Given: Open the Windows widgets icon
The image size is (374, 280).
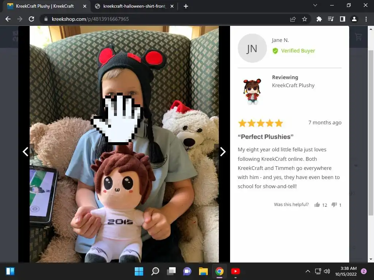Looking at the screenshot, I should coord(10,271).
